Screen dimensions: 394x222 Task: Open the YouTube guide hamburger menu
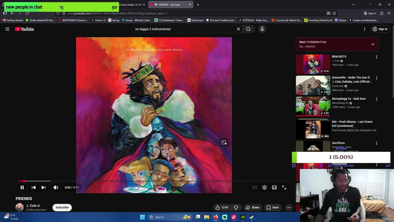coord(7,29)
